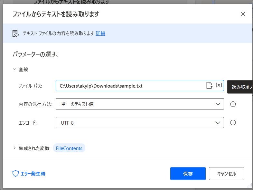253x190 pixels.
Task: Click the 内容の保存方法 label
Action: (x=36, y=104)
